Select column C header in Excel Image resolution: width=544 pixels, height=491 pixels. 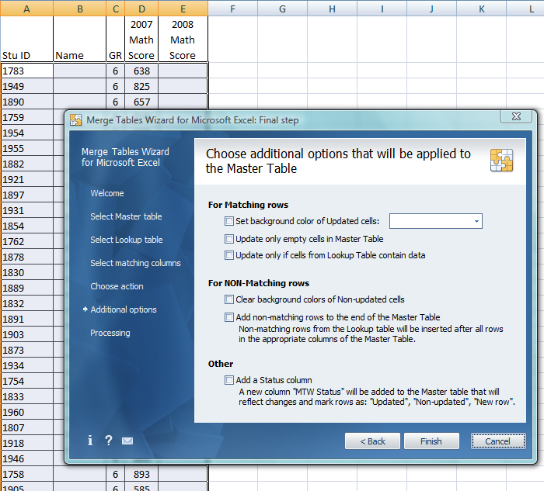(116, 9)
